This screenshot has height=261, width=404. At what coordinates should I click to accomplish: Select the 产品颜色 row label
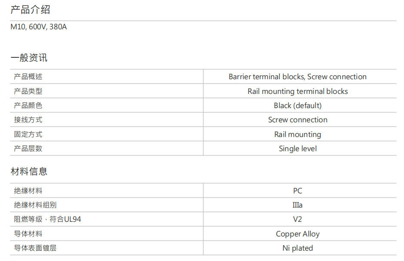28,106
